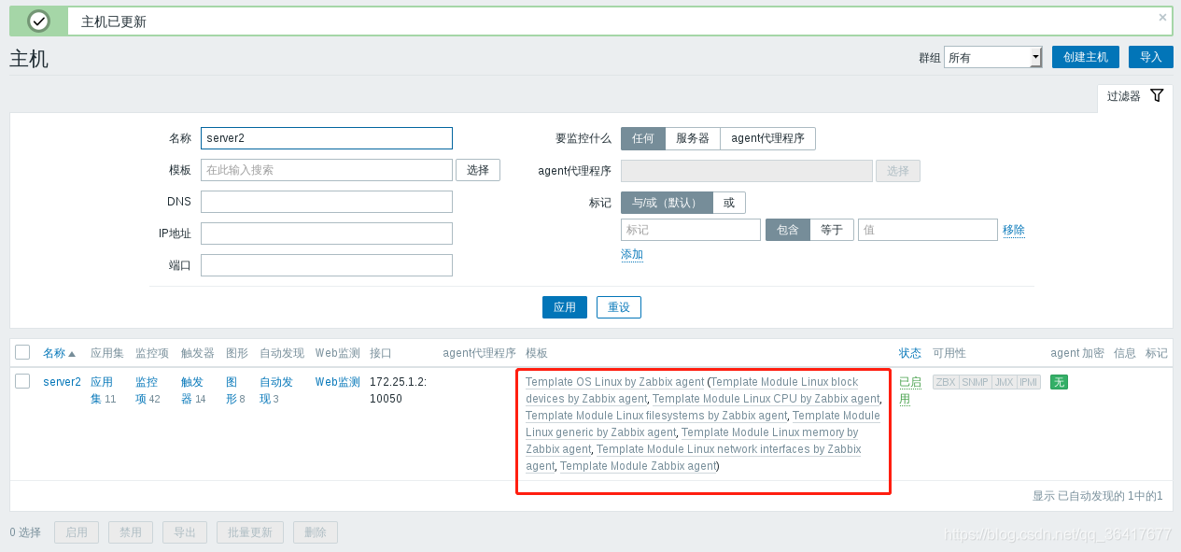The image size is (1181, 552).
Task: Click 移除 to remove tag row
Action: [1014, 230]
